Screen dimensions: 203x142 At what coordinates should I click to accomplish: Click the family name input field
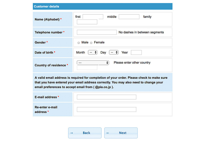click(87, 22)
